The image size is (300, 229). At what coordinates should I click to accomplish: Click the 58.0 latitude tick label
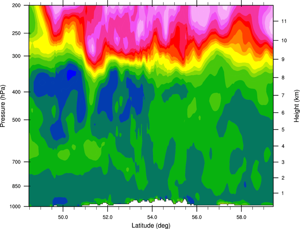point(241,217)
